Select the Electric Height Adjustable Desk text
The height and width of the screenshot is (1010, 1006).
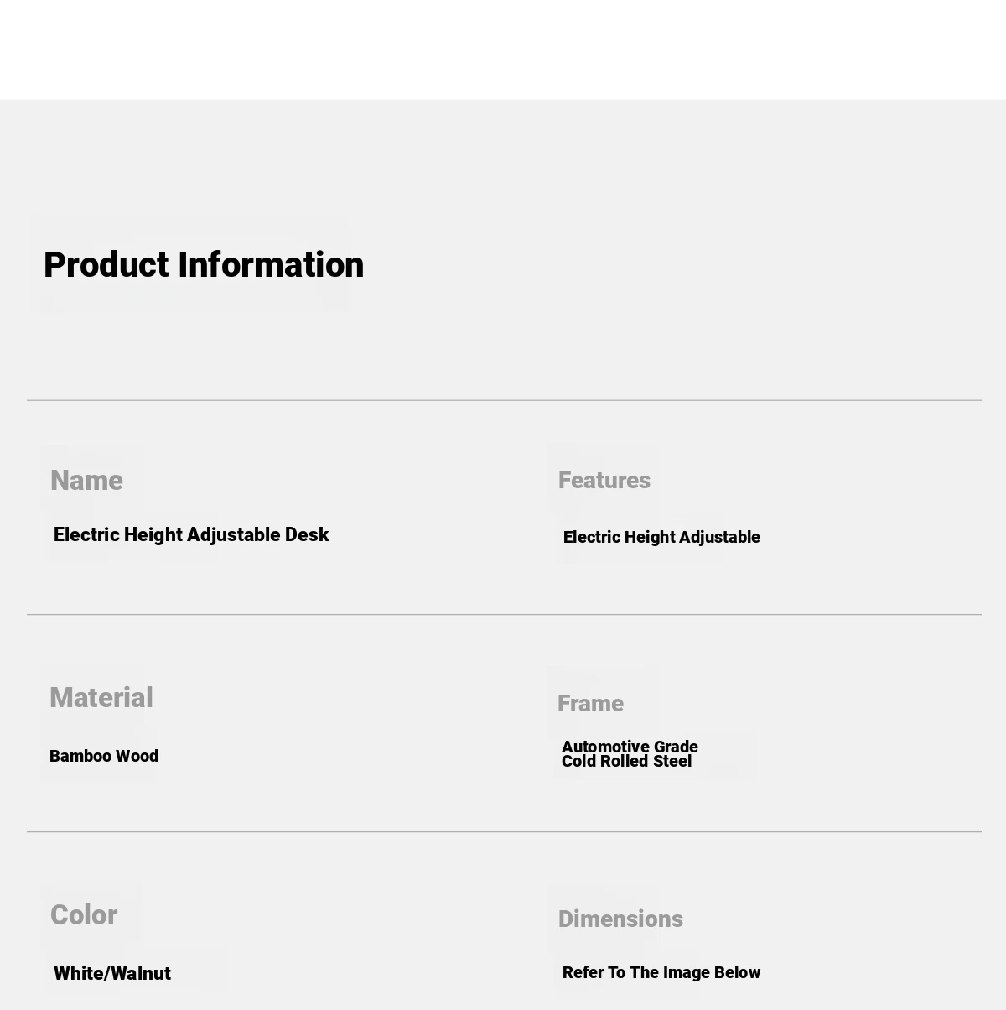point(191,535)
